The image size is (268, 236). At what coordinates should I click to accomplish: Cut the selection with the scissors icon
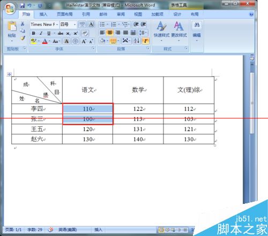(23, 24)
